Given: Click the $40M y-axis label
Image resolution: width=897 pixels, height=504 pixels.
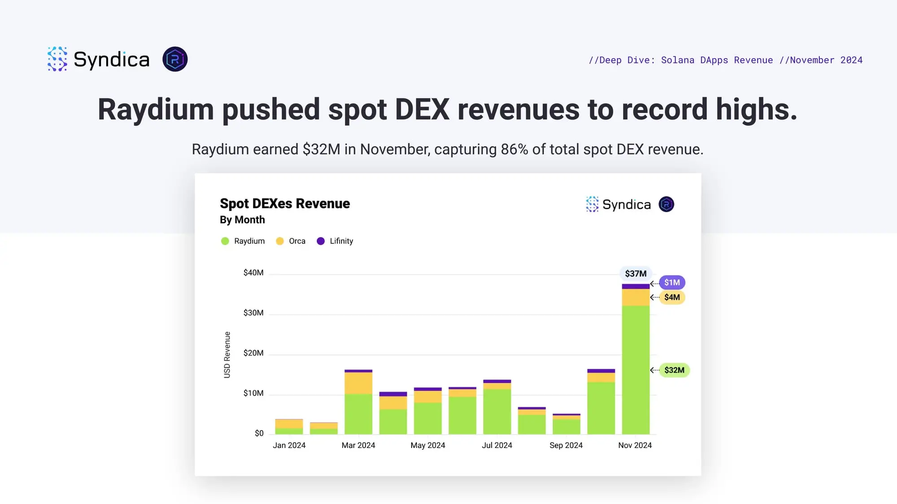Looking at the screenshot, I should (253, 273).
